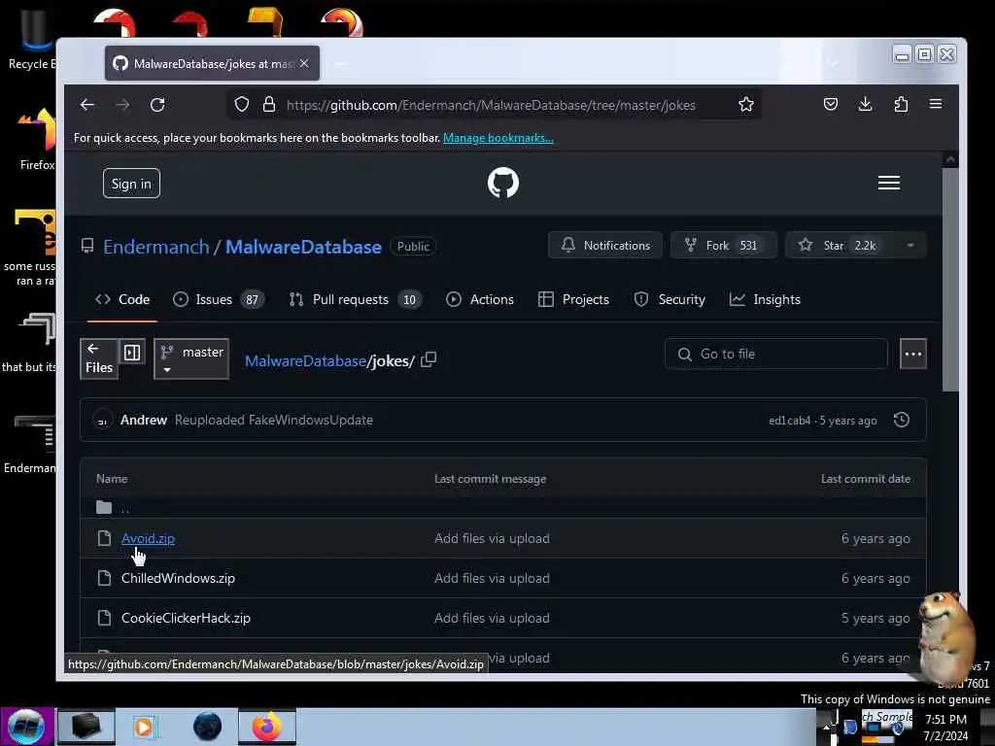
Task: Click the page vertical scrollbar thumb
Action: (950, 279)
